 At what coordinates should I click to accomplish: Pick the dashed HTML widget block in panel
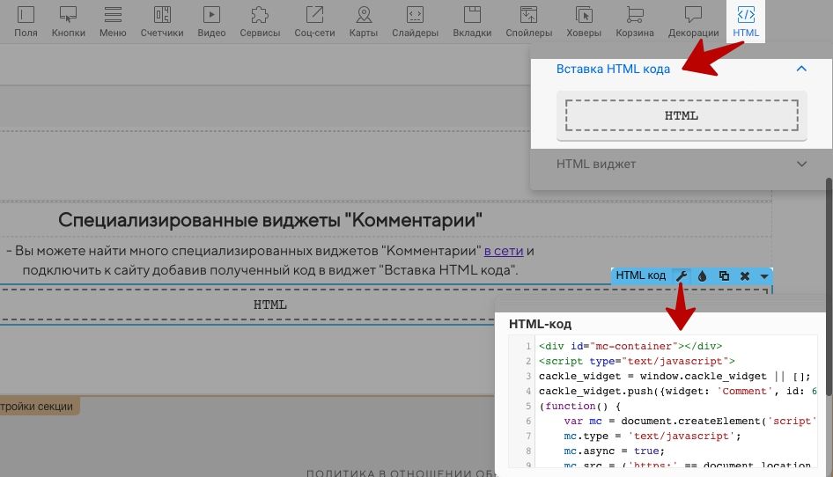point(682,115)
